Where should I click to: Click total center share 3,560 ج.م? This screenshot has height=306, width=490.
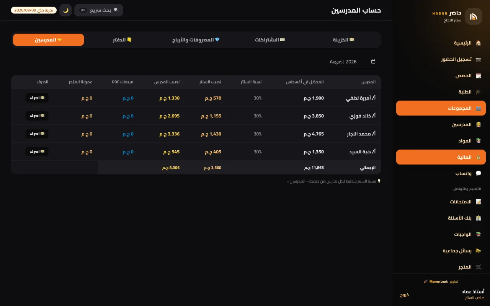pyautogui.click(x=212, y=168)
